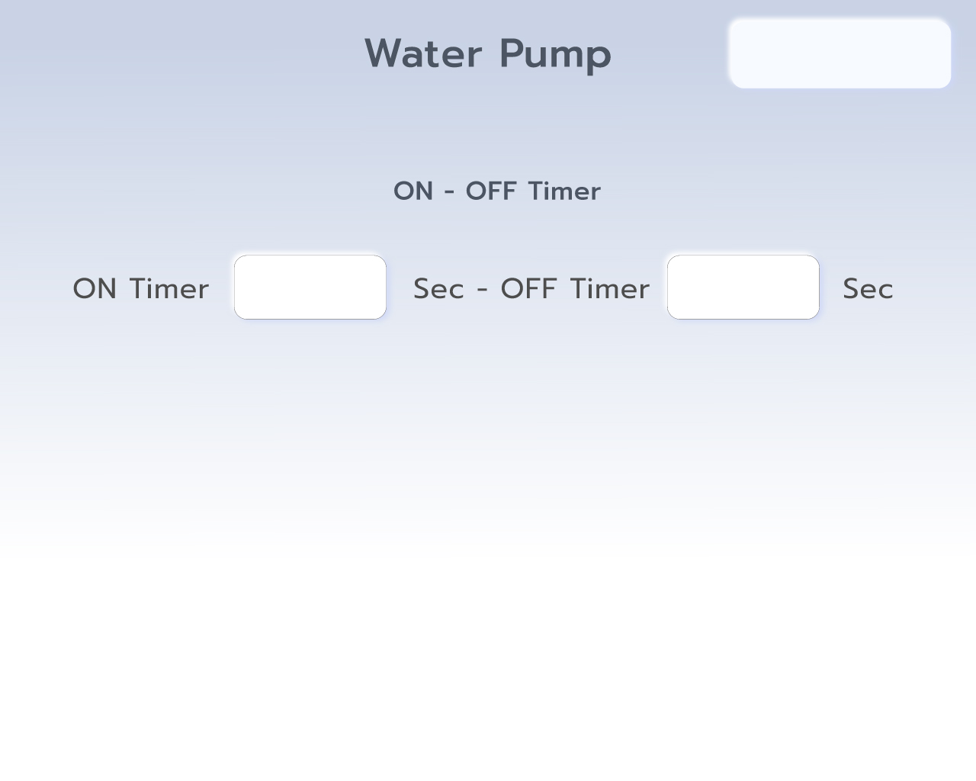This screenshot has width=976, height=781.
Task: Select the OFF Timer text label
Action: [575, 289]
